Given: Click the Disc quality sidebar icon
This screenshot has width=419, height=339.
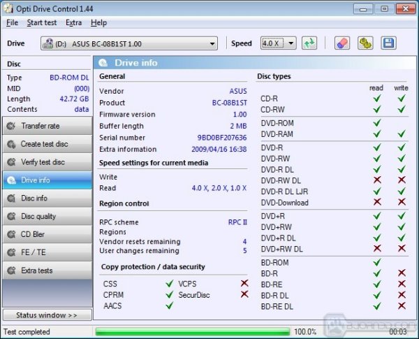Looking at the screenshot, I should [11, 216].
